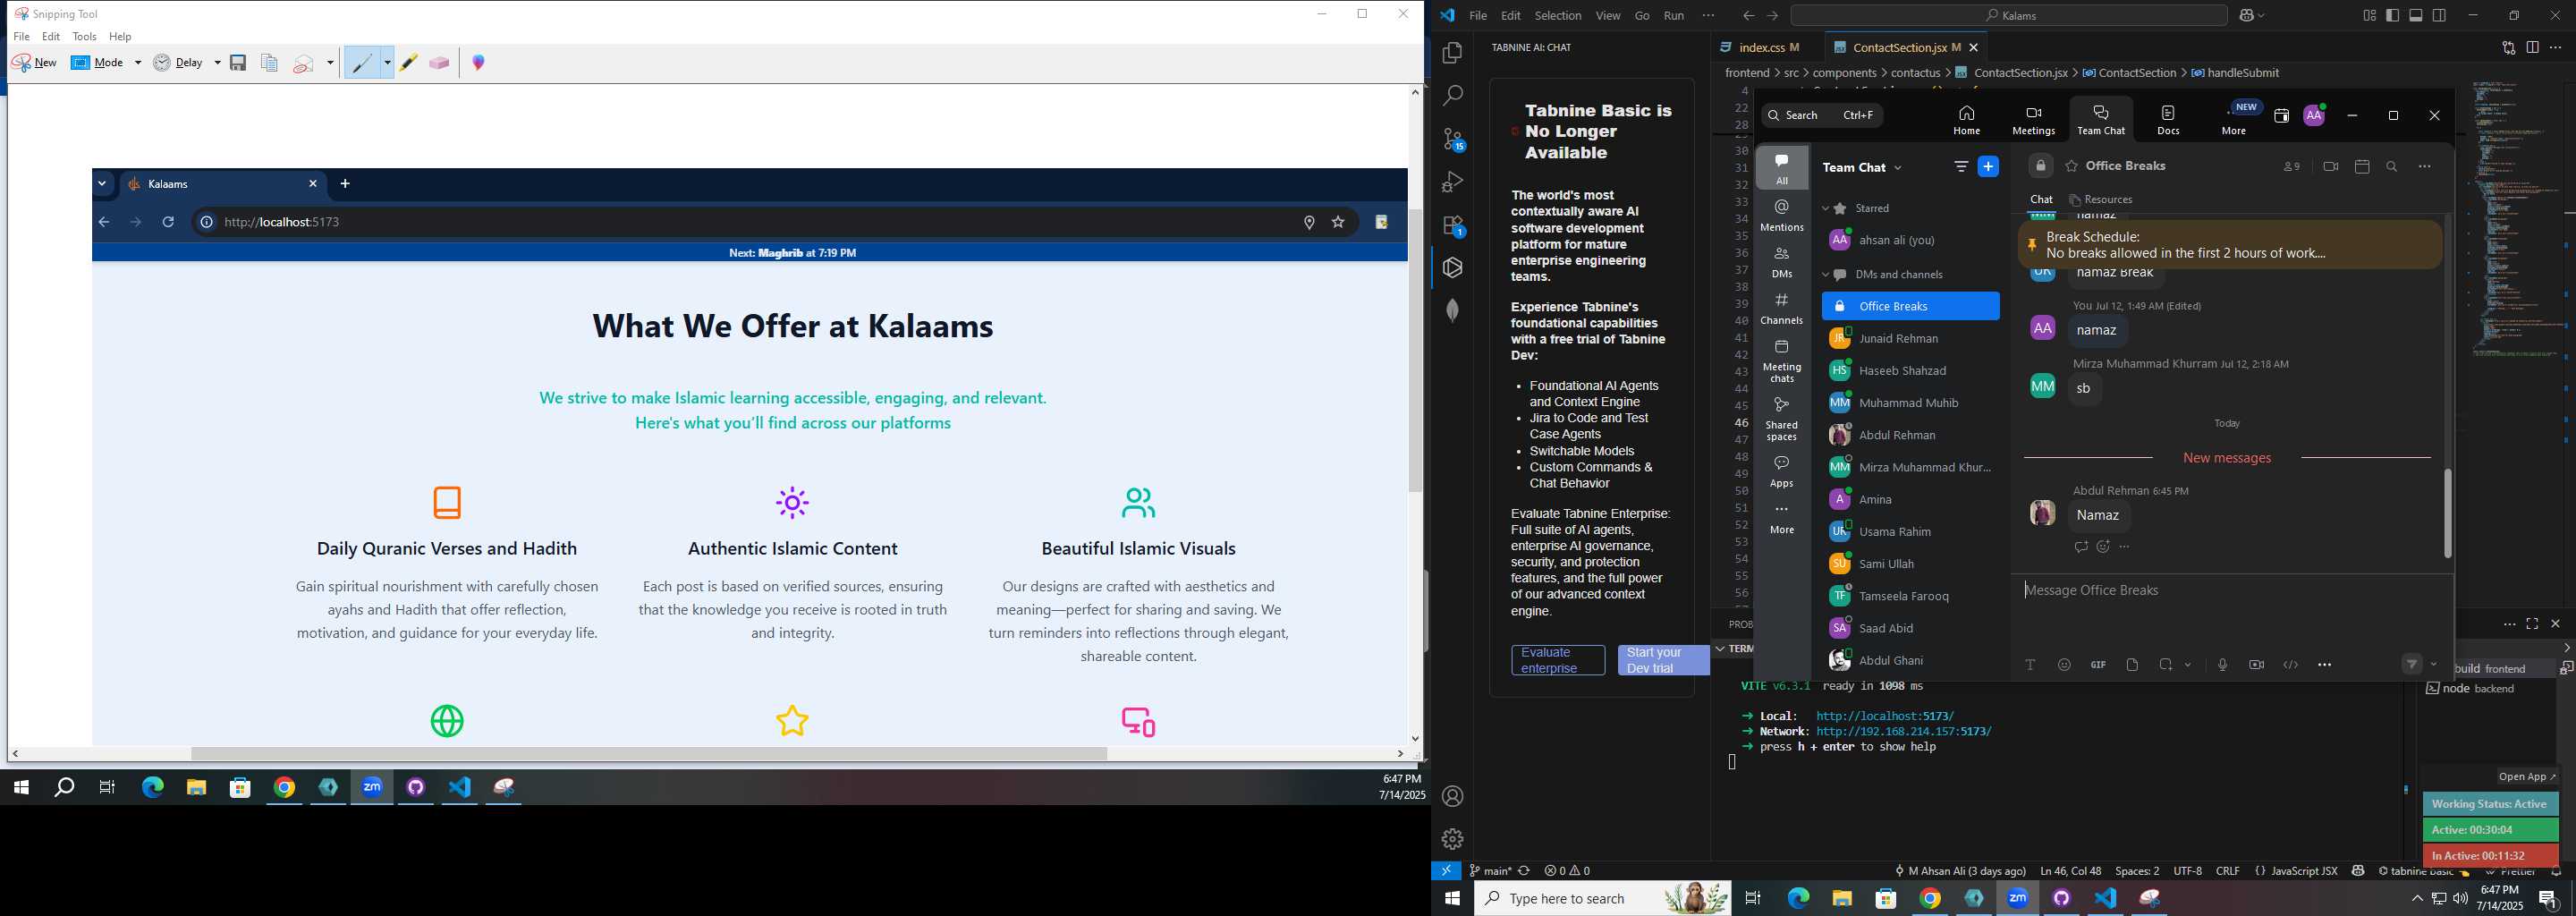Open text formatting options in Zoom compose toolbar
This screenshot has height=916, width=2576.
[x=2030, y=665]
